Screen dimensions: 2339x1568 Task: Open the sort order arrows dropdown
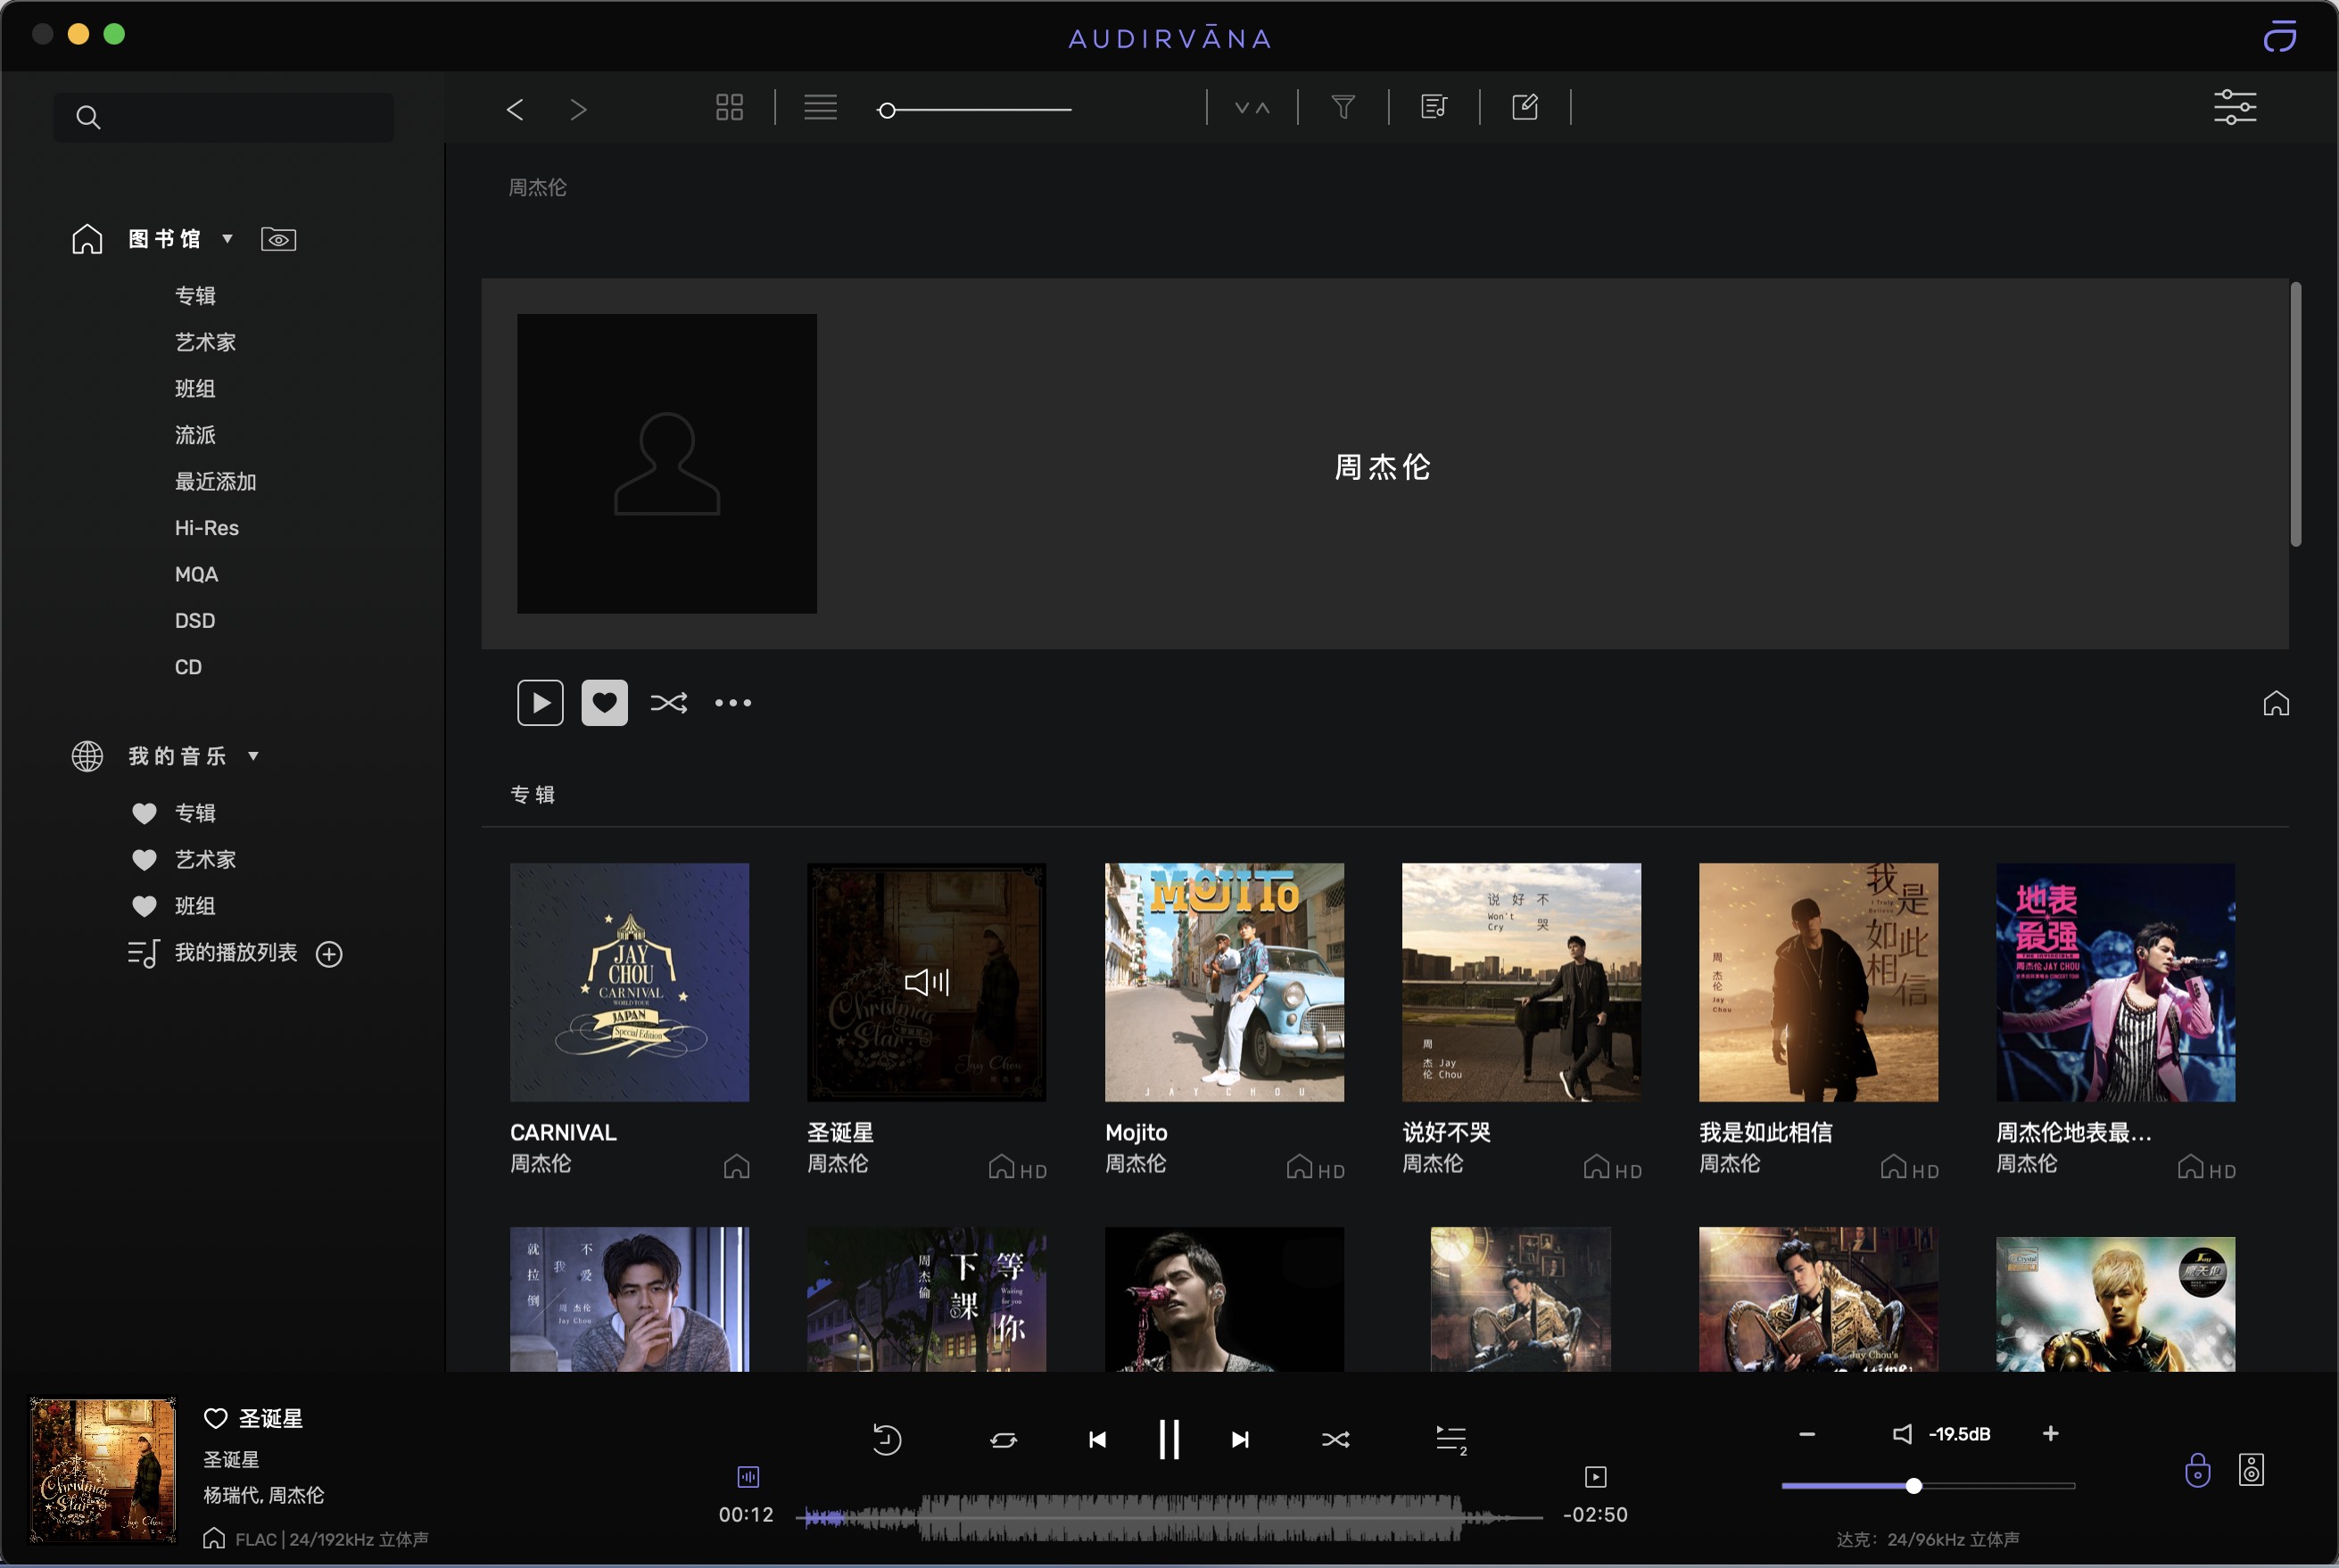[x=1252, y=107]
